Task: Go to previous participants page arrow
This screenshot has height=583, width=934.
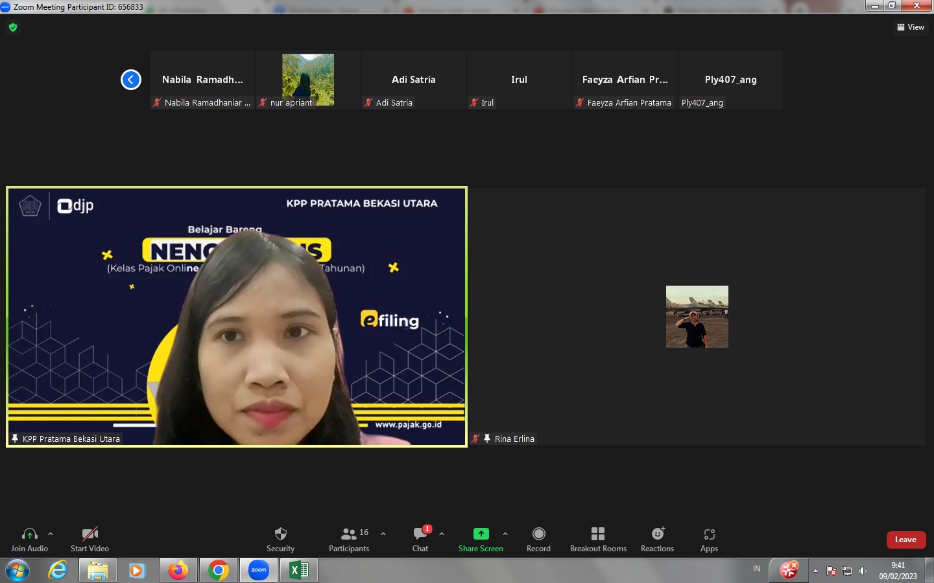Action: tap(131, 80)
